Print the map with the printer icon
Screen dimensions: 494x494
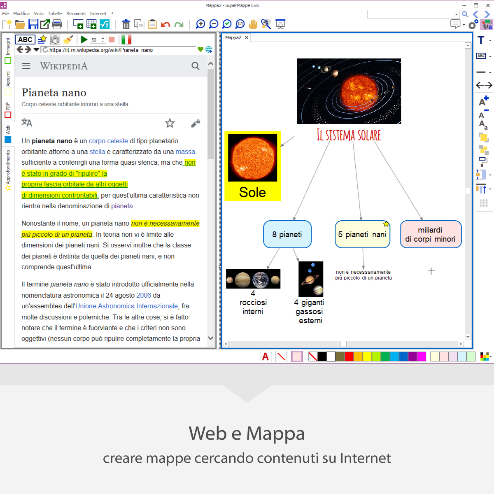57,24
